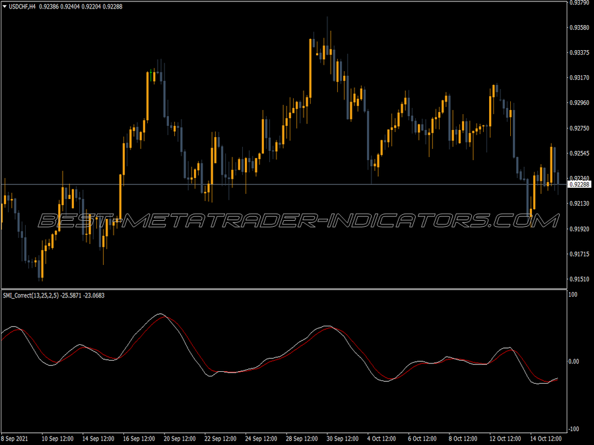Click the 0.91715 price scale label
This screenshot has width=594, height=445.
pos(579,254)
